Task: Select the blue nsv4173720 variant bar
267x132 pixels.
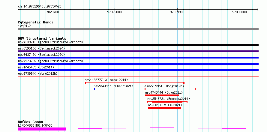Action: pos(138,64)
